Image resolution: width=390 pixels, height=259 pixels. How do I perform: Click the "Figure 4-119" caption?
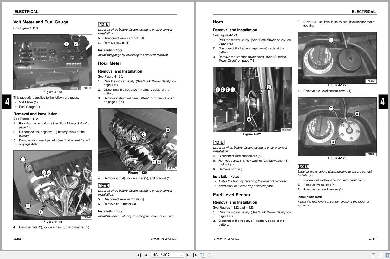pyautogui.click(x=53, y=222)
